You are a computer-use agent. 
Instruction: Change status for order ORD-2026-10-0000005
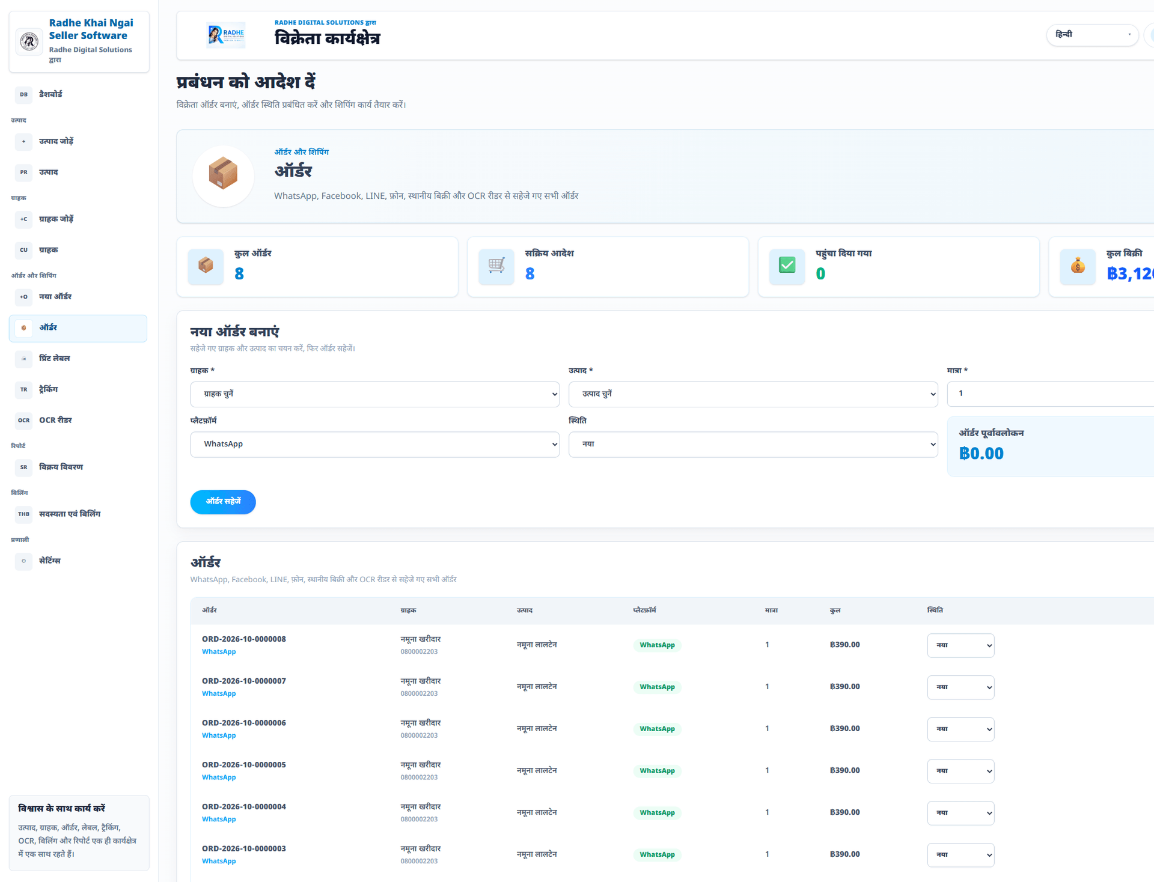click(960, 771)
